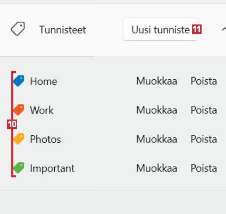
Task: Delete the Photos tag using Poista
Action: click(204, 139)
